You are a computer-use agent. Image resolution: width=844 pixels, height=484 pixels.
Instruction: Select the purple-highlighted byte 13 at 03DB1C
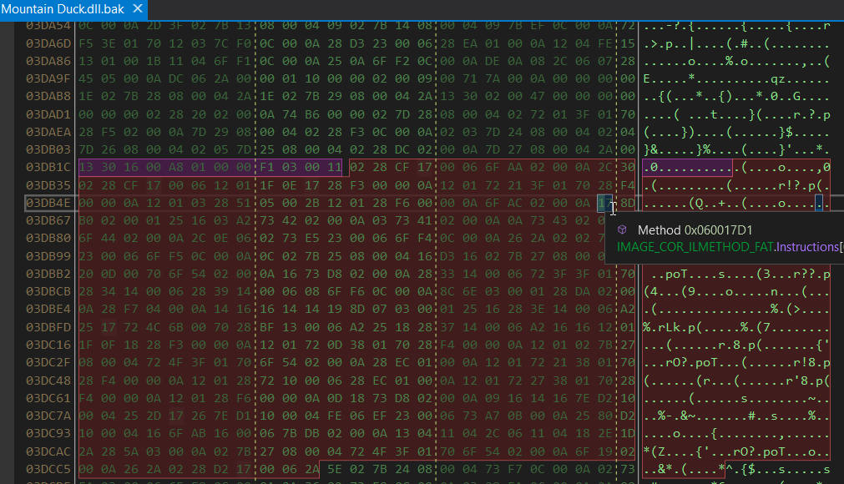tap(86, 166)
